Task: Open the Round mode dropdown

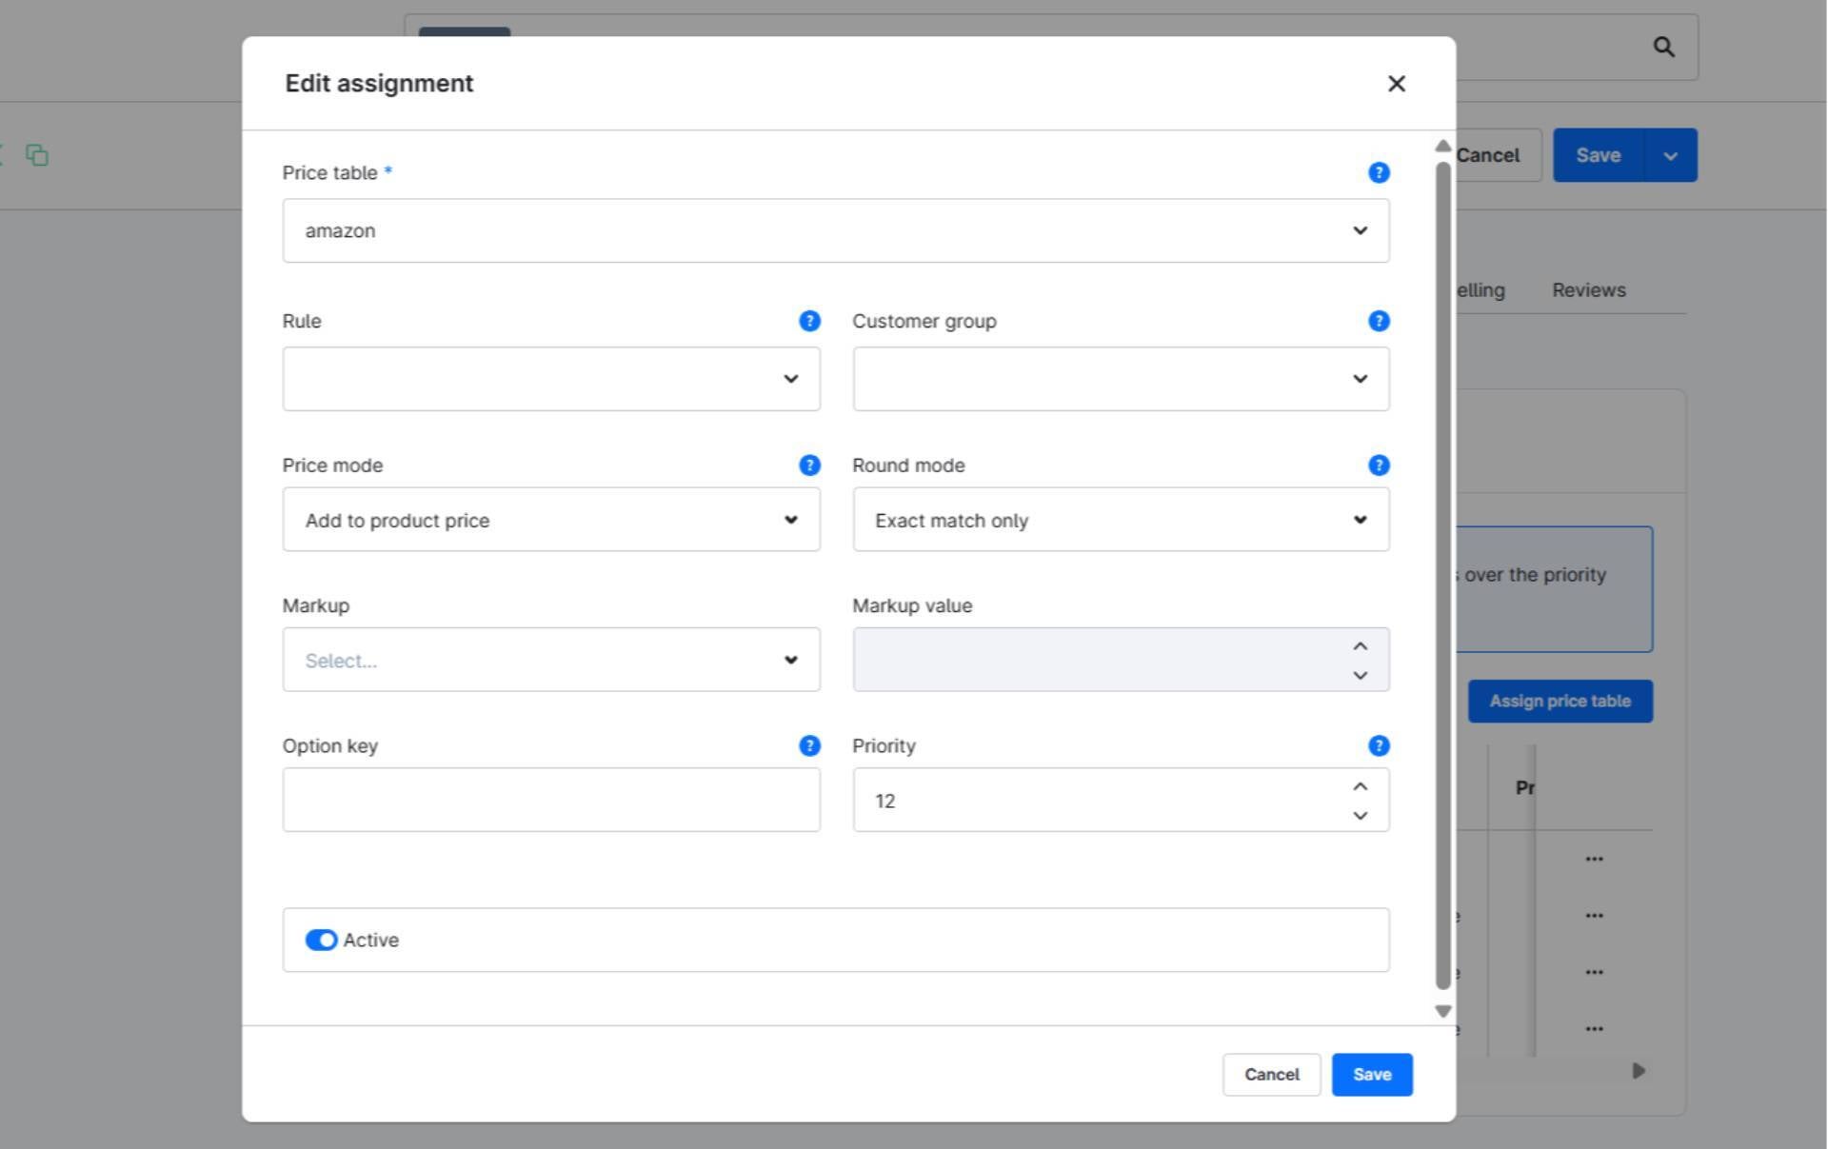Action: pos(1121,520)
